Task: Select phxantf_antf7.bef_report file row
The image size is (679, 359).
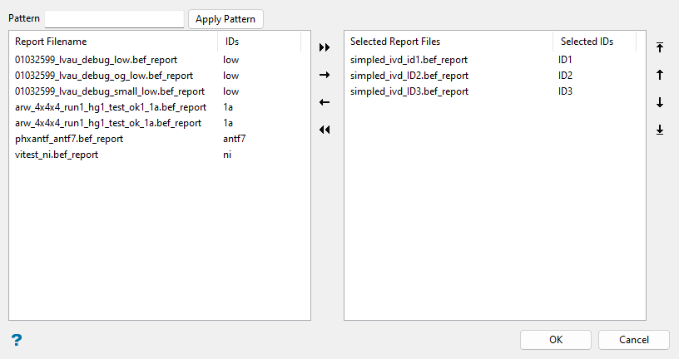Action: click(69, 139)
